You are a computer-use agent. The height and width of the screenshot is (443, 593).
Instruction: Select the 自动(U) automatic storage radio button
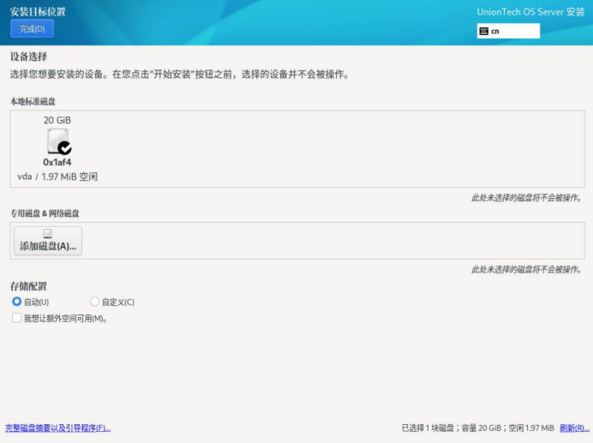[16, 302]
